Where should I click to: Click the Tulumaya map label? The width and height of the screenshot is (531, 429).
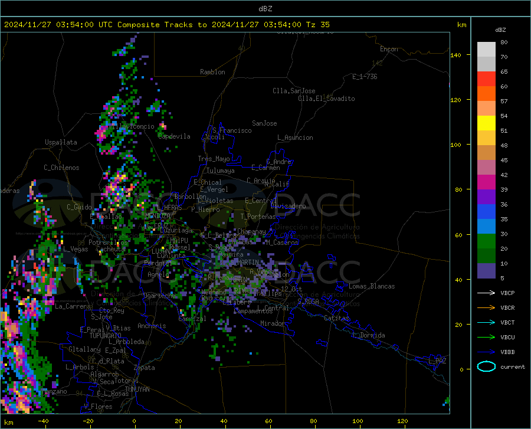pos(221,171)
